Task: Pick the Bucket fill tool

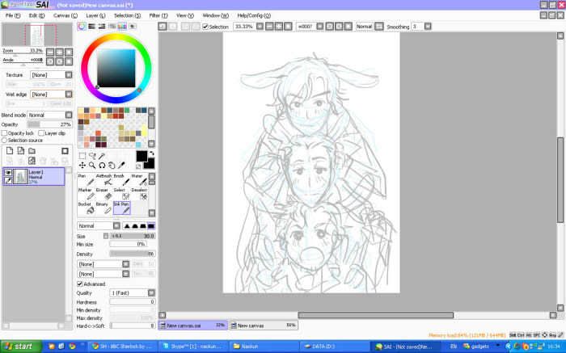Action: coord(84,209)
